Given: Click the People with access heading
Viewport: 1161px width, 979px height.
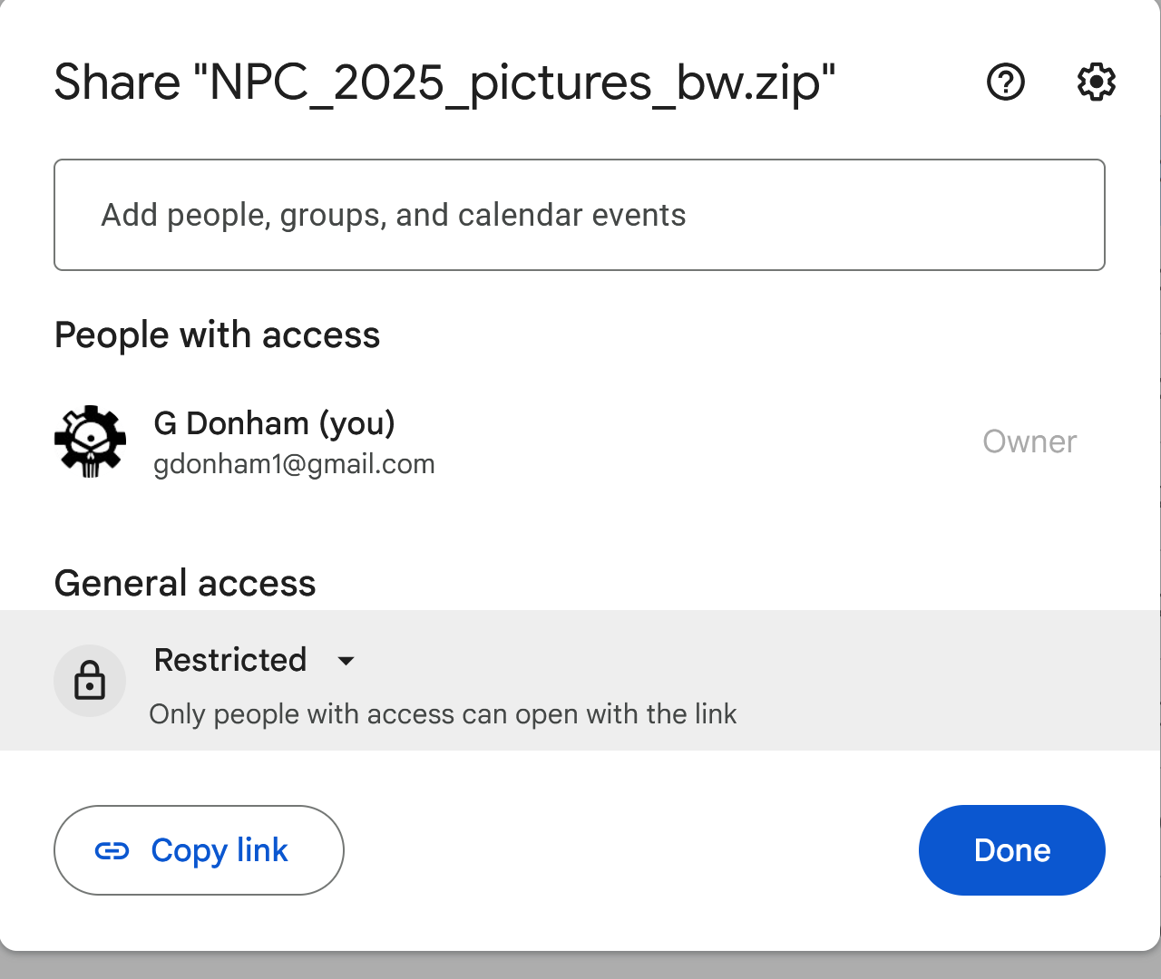Looking at the screenshot, I should (x=217, y=335).
